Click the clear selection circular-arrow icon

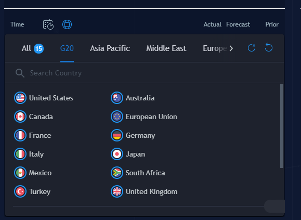[252, 48]
